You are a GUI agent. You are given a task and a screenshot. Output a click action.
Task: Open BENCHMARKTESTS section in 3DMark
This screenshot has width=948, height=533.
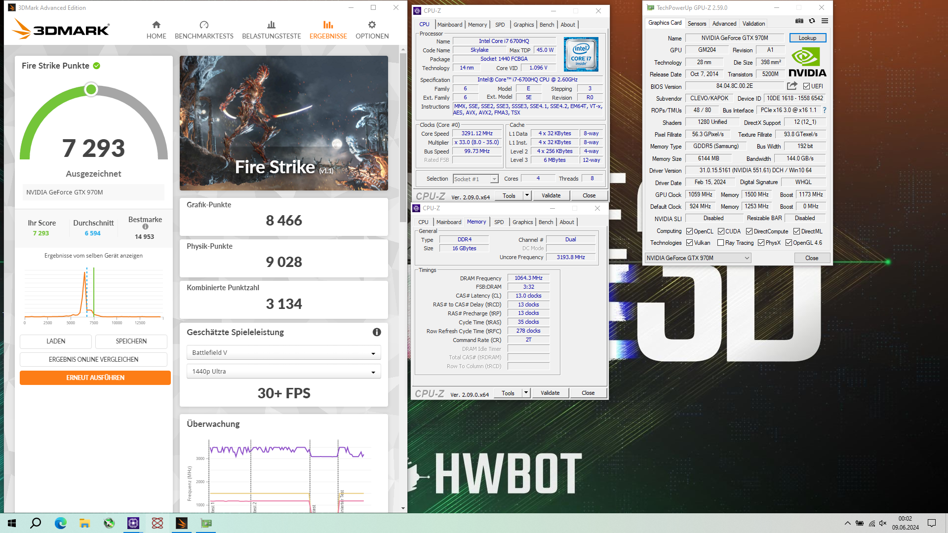coord(204,30)
